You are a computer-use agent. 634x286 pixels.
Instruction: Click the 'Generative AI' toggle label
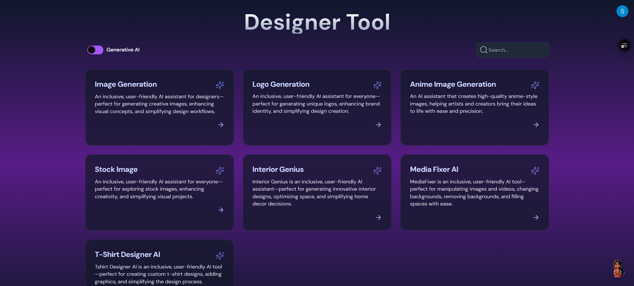pos(123,50)
